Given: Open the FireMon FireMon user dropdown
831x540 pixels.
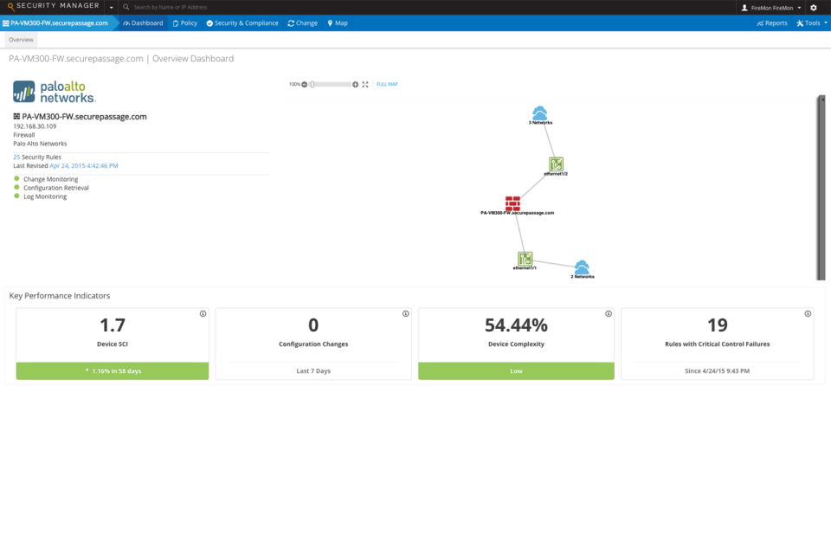Looking at the screenshot, I should coord(770,7).
